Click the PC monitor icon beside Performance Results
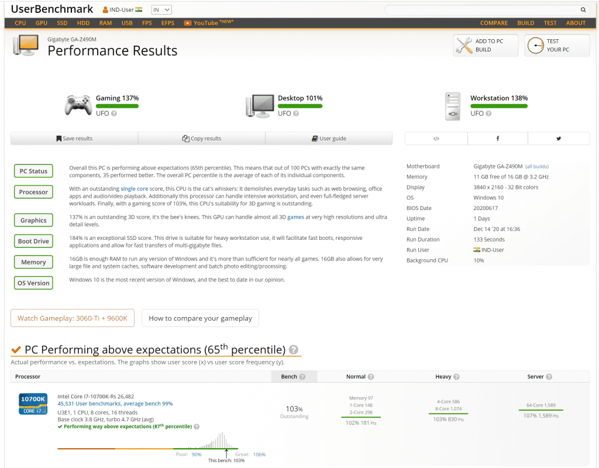 click(x=26, y=46)
